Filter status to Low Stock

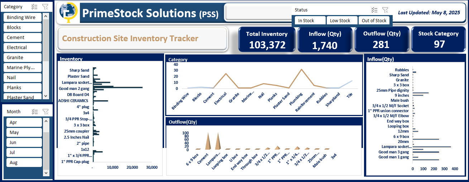point(342,20)
